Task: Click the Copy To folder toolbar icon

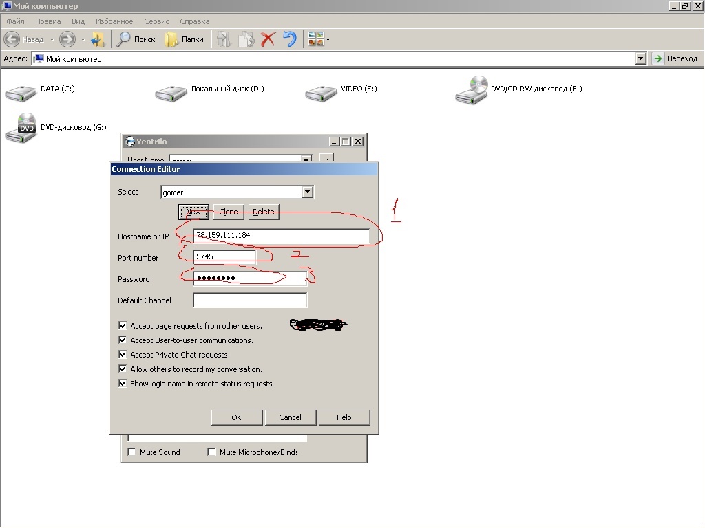Action: (246, 39)
